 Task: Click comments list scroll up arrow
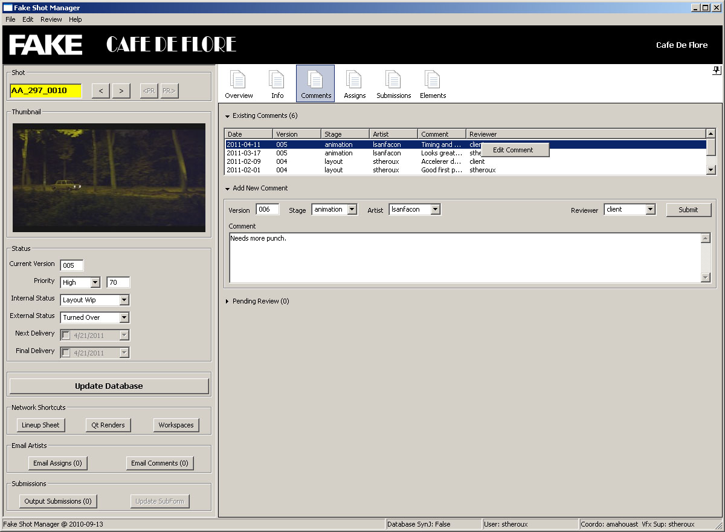click(x=711, y=134)
